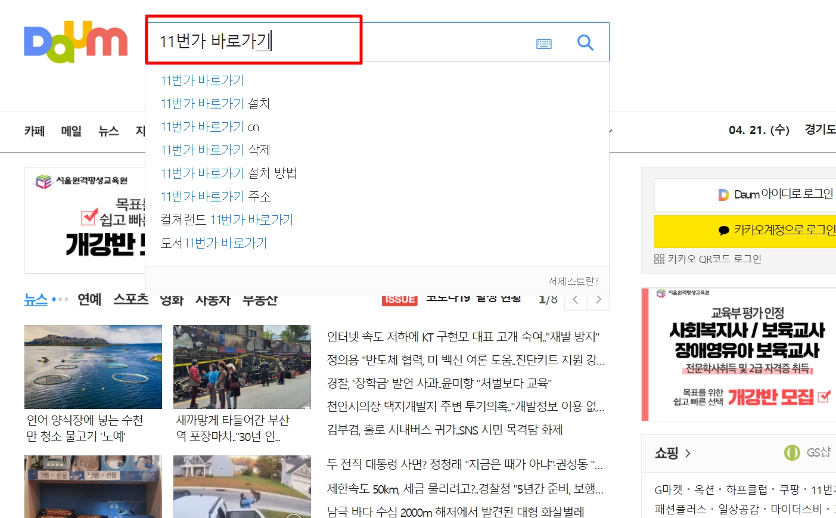Open the 옥션 shopping link
This screenshot has width=836, height=518.
pos(704,489)
